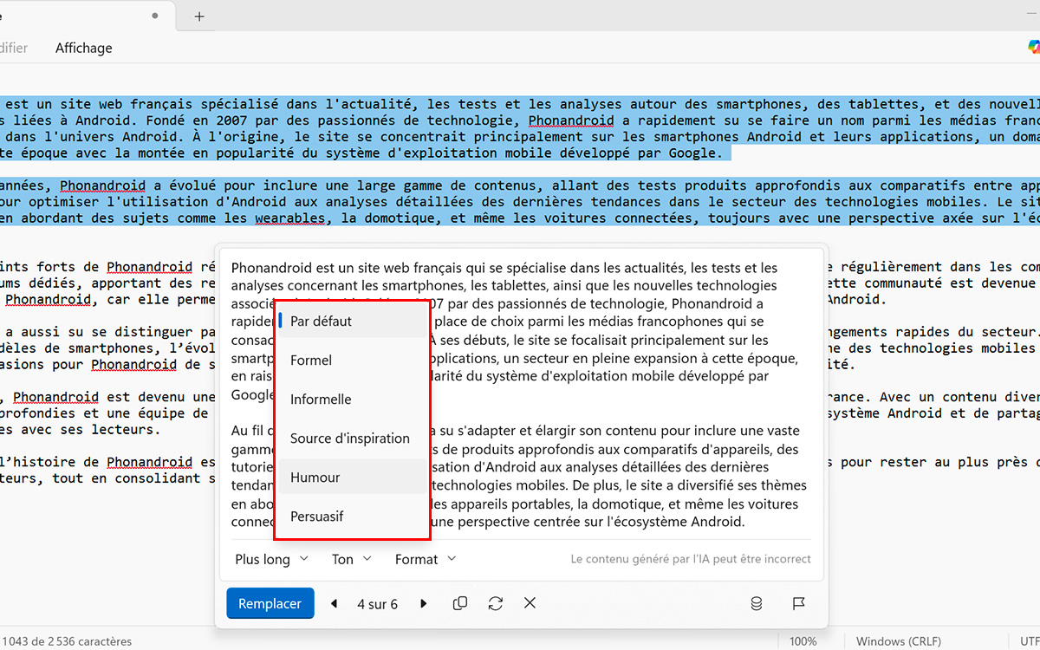1040x650 pixels.
Task: Regenerate the rewrite with the refresh icon
Action: (496, 603)
